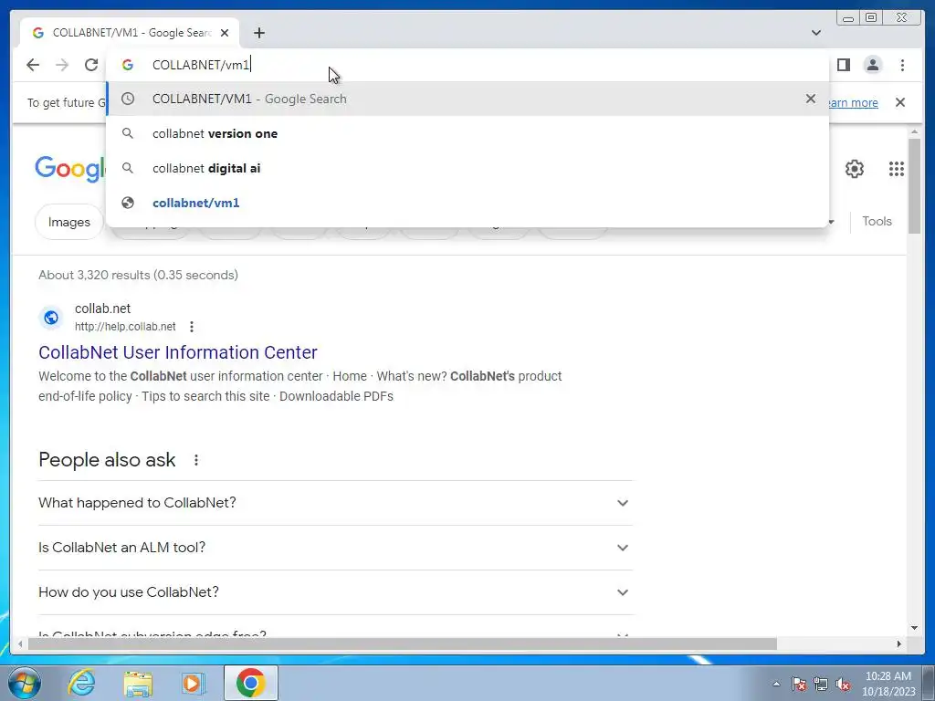Click the http://help.collab.net URL text
The width and height of the screenshot is (935, 701).
[125, 327]
